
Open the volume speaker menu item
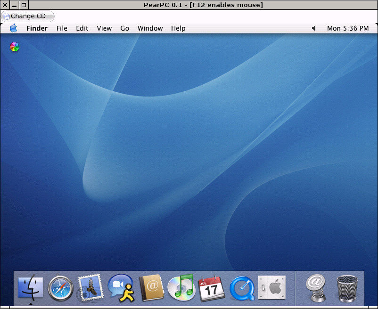tap(314, 28)
